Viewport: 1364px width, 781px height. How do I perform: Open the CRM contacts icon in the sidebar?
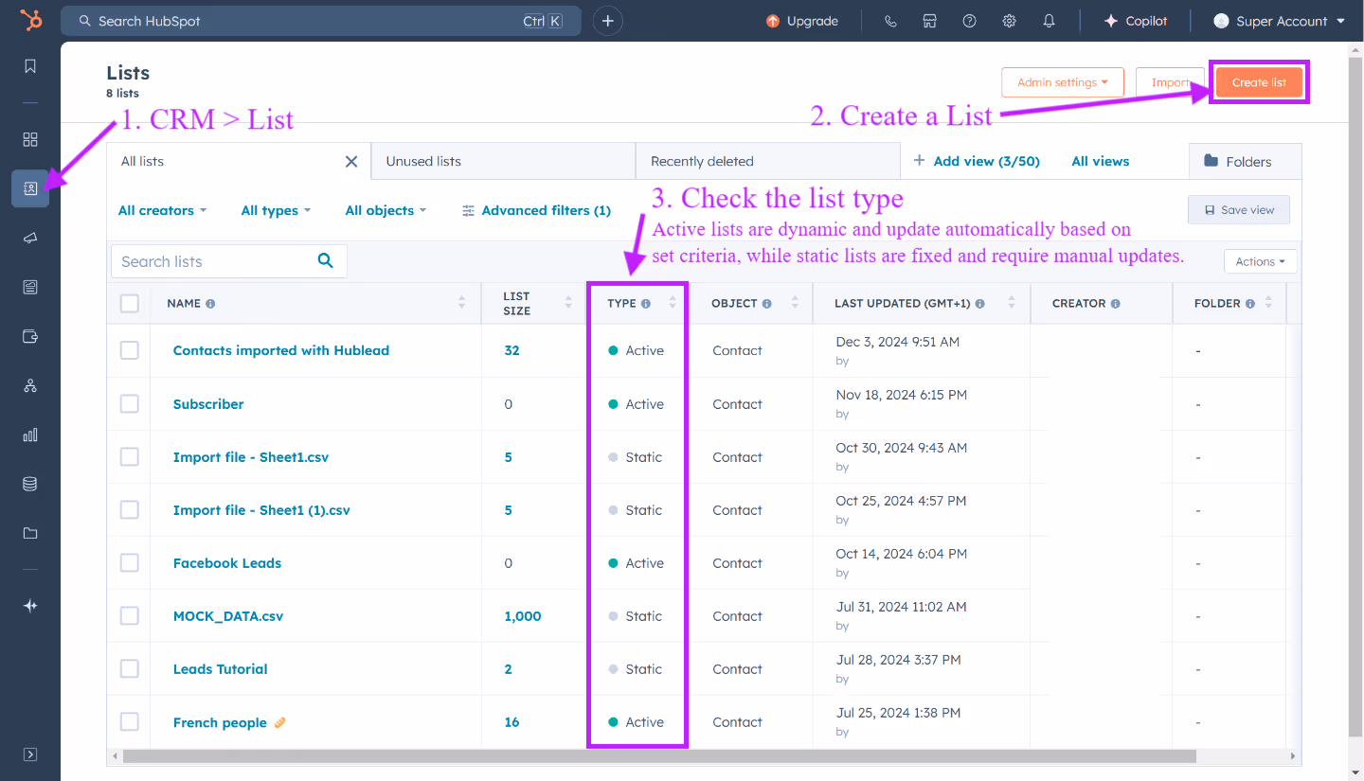coord(29,188)
